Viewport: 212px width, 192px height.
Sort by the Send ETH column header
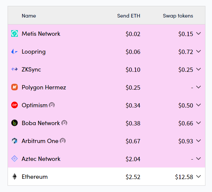pos(129,16)
